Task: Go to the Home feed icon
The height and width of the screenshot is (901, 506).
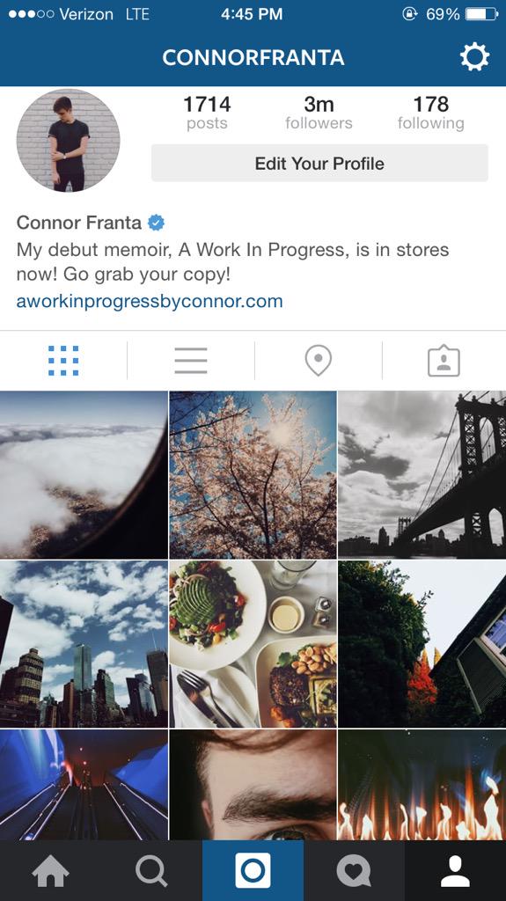Action: [51, 871]
